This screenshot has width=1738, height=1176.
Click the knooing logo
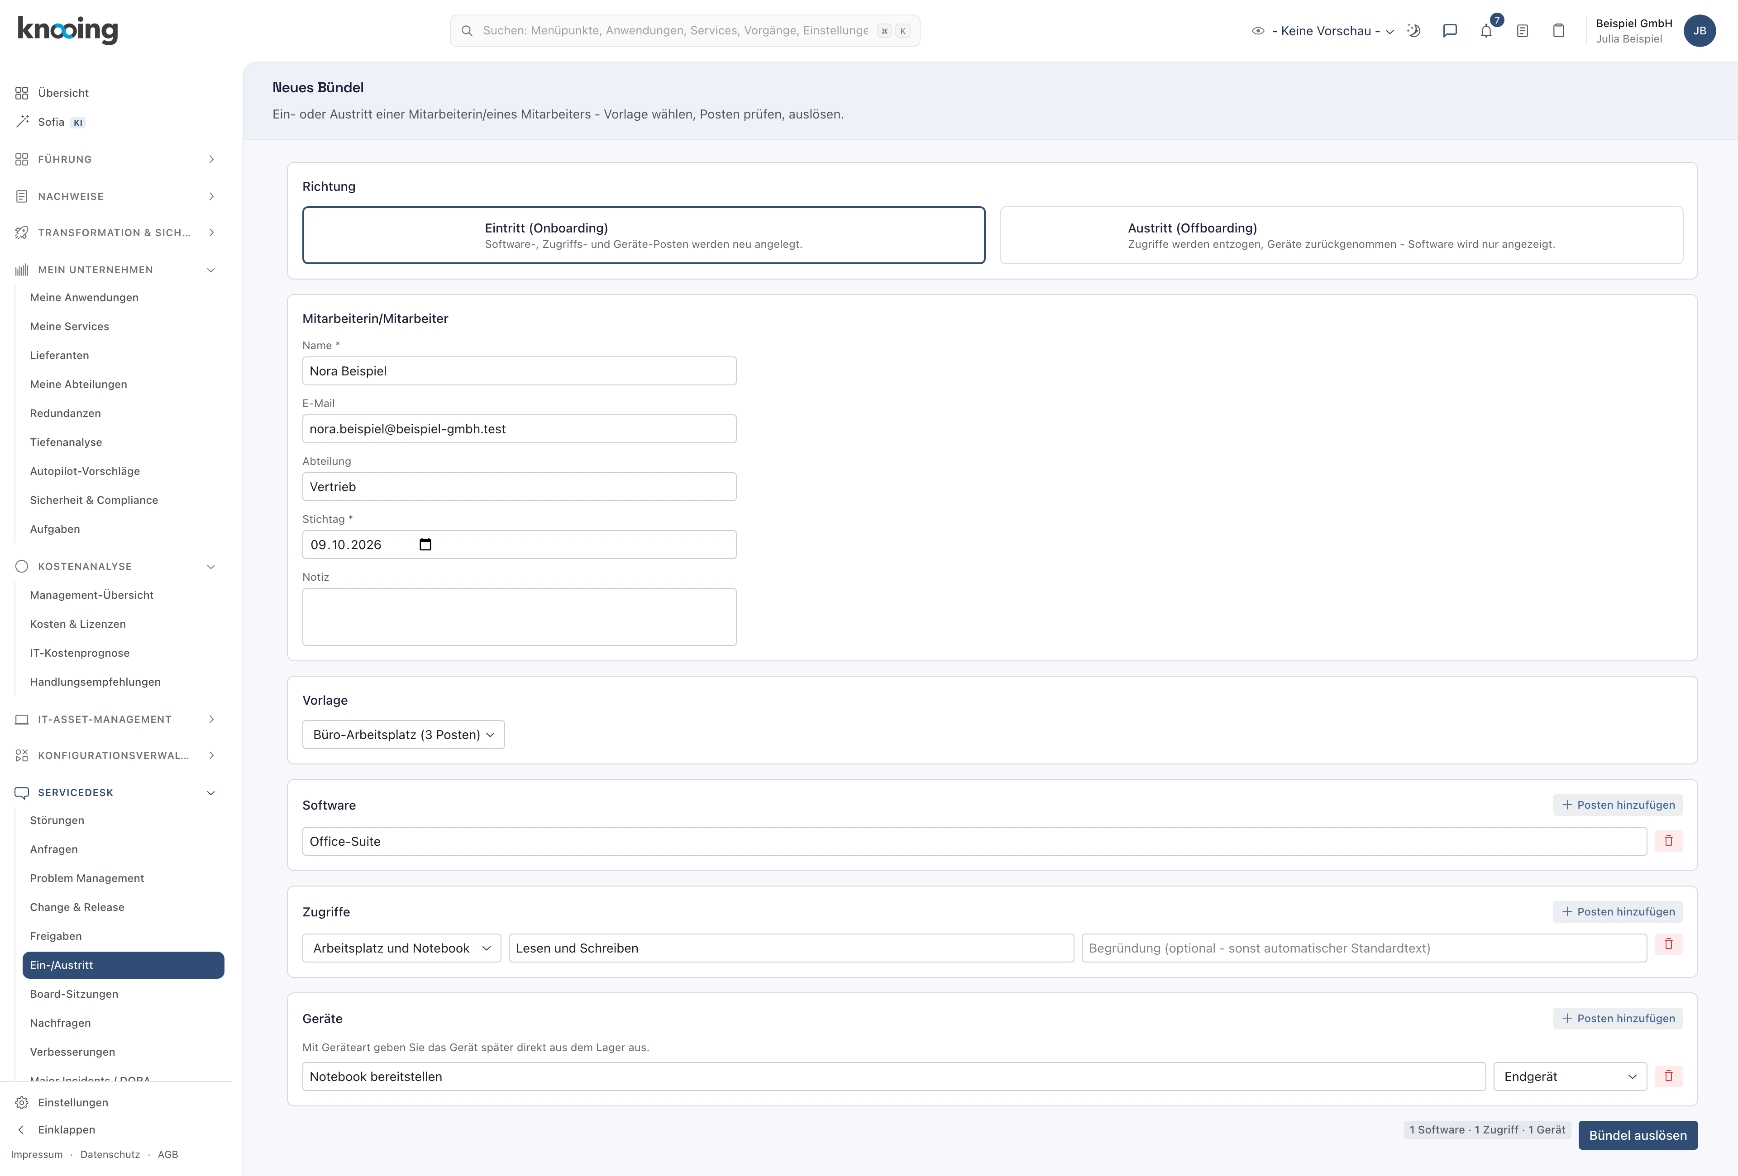pyautogui.click(x=67, y=30)
